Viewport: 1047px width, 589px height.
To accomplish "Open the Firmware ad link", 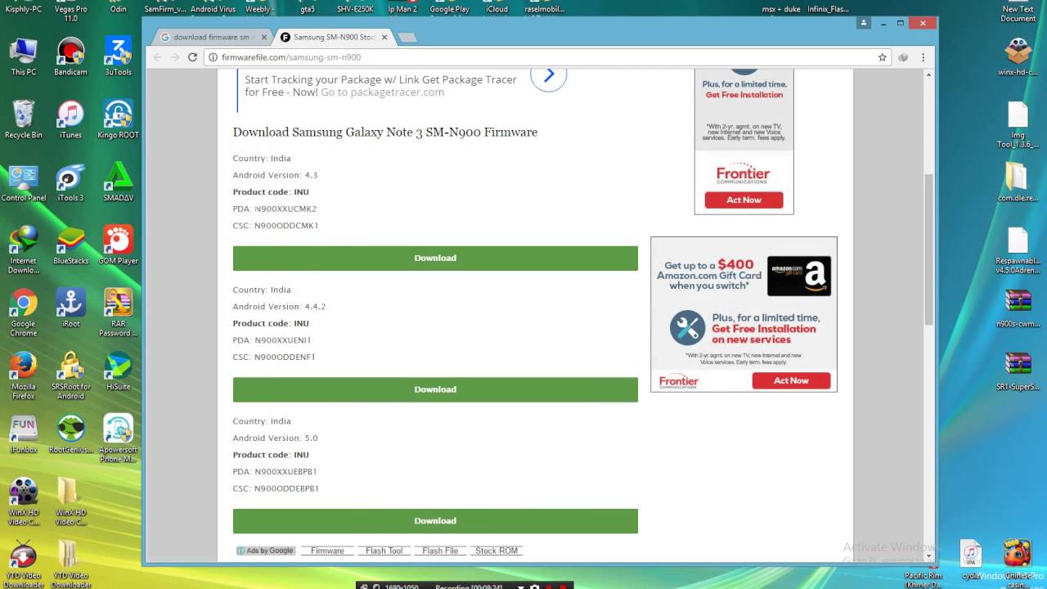I will tap(327, 551).
